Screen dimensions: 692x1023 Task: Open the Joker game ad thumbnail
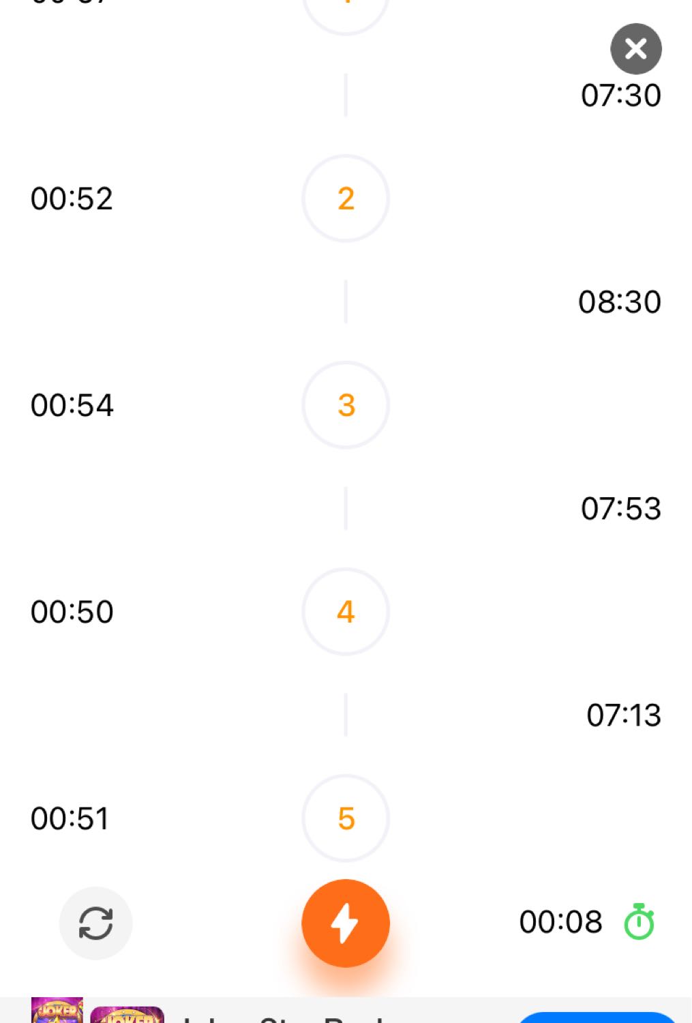57,1010
